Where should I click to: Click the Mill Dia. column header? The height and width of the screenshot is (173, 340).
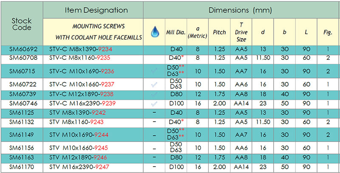point(176,32)
